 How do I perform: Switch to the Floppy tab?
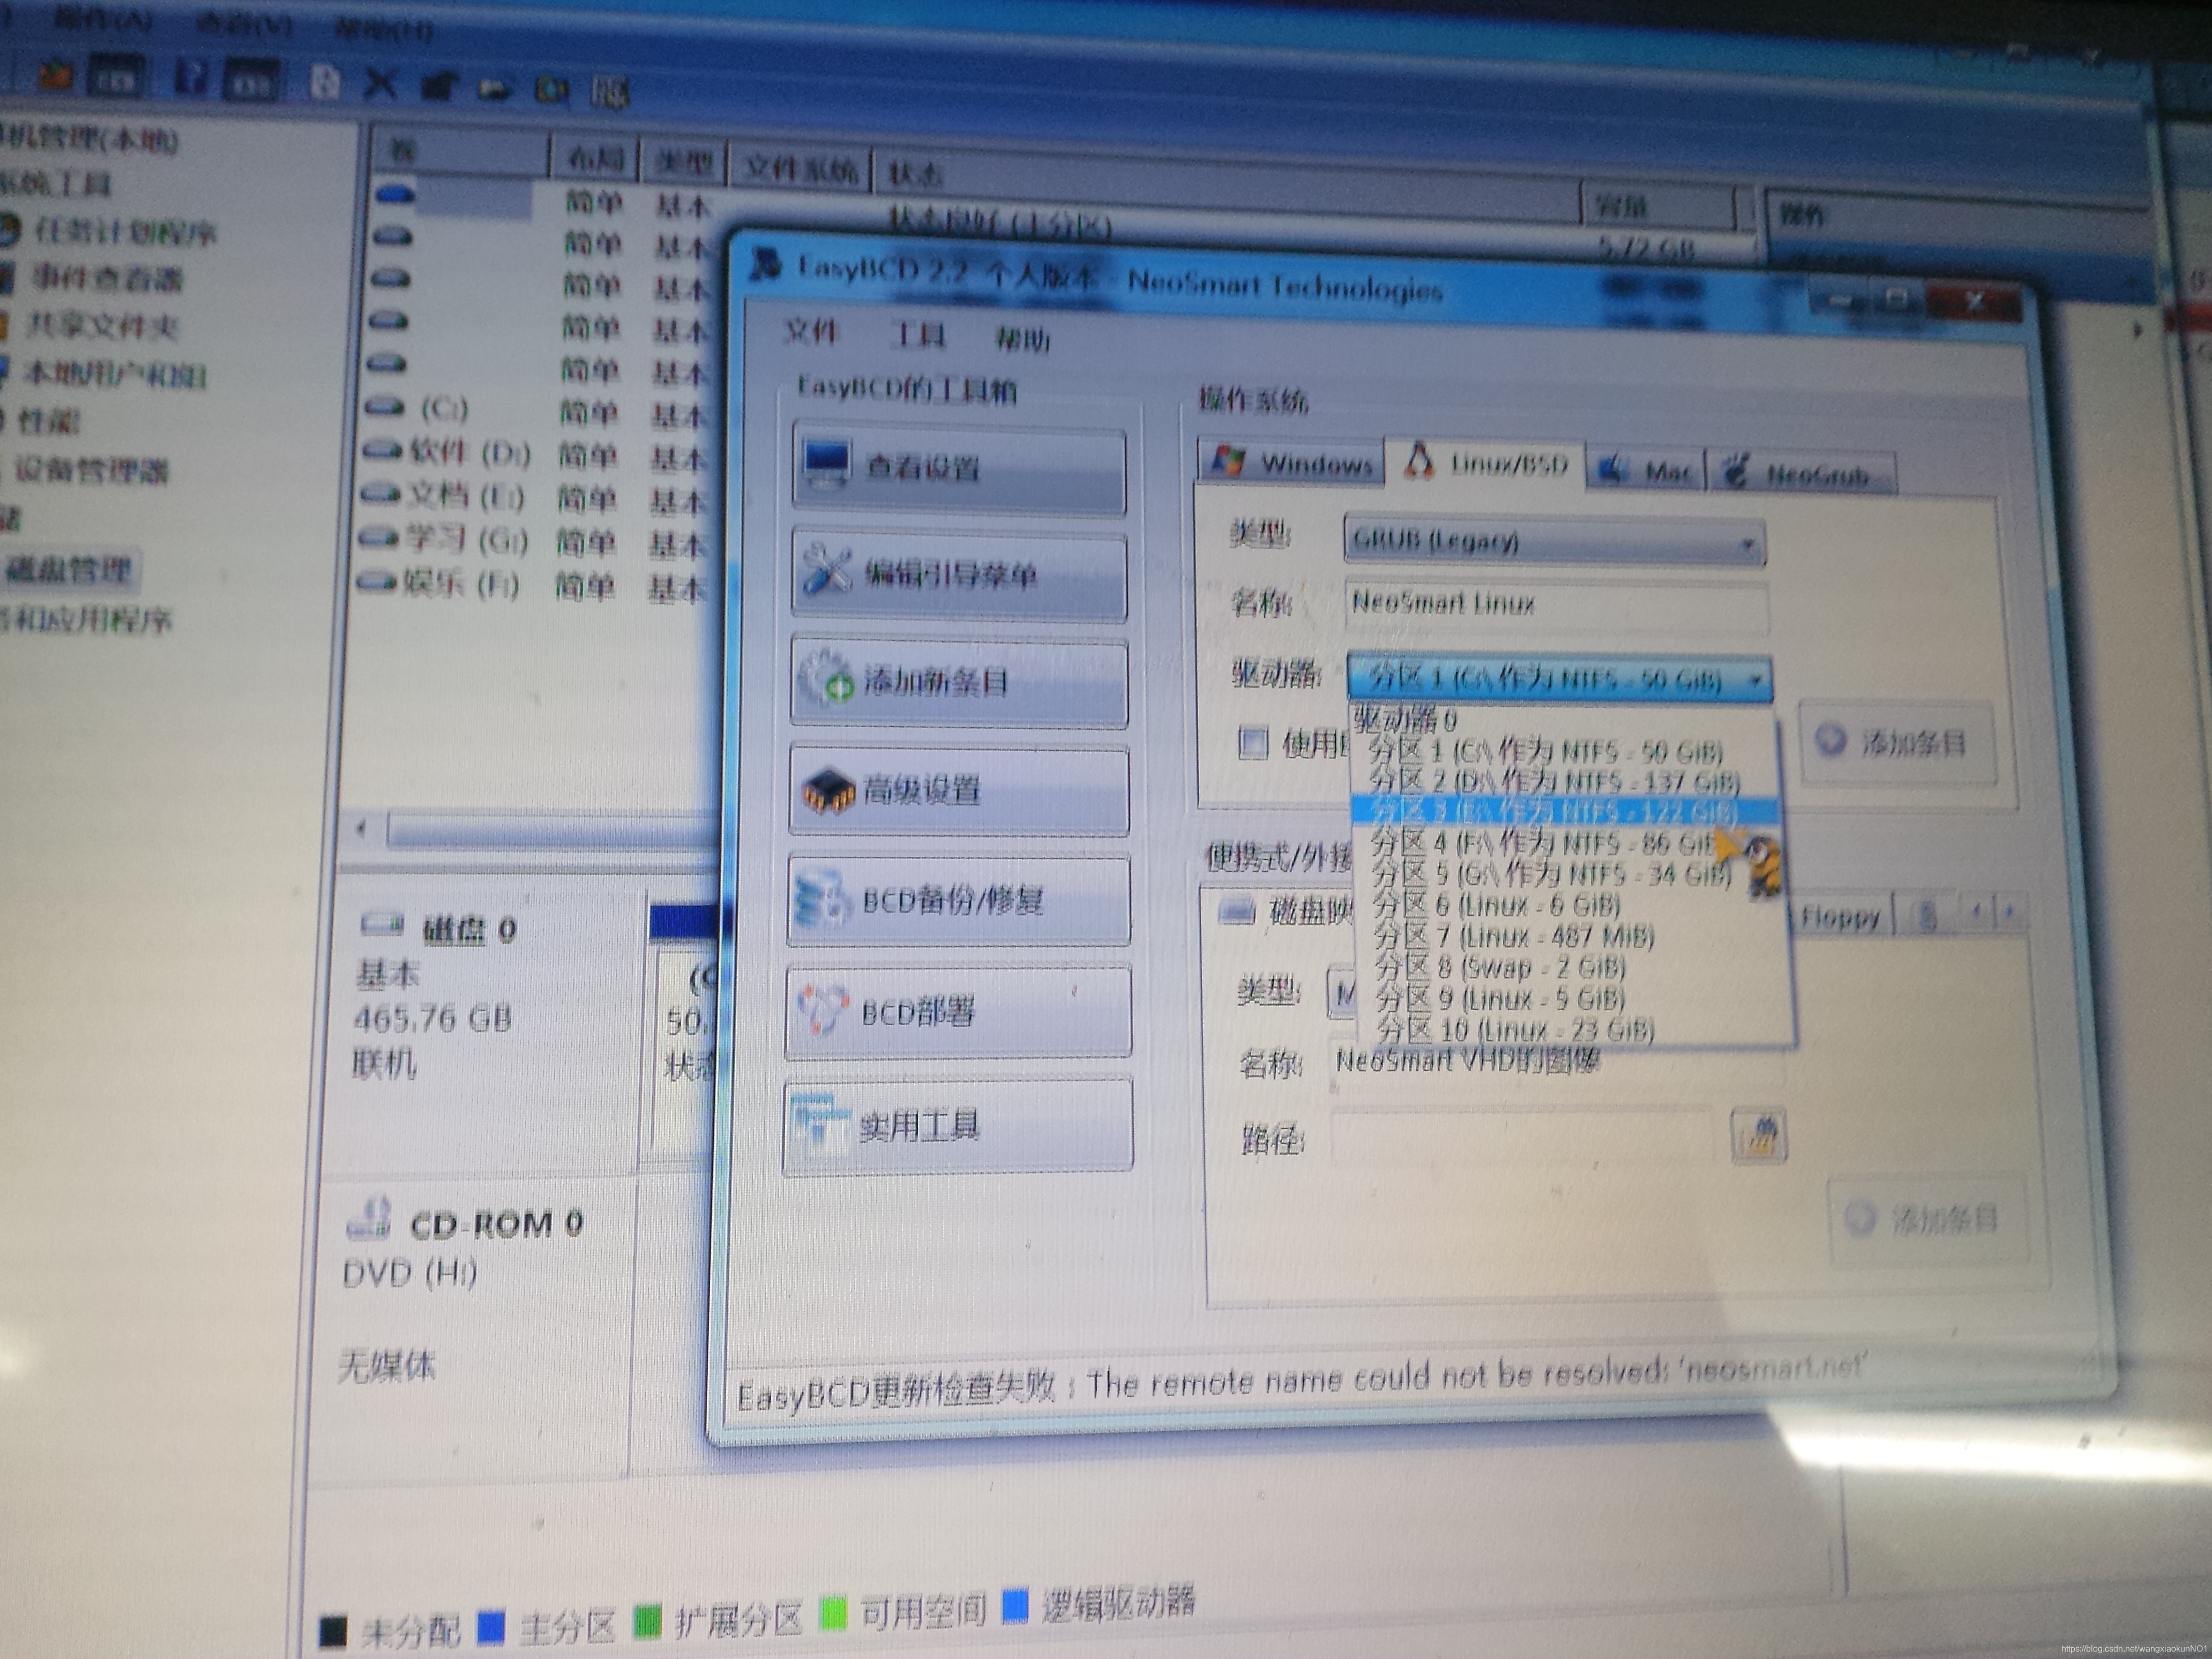(1840, 916)
